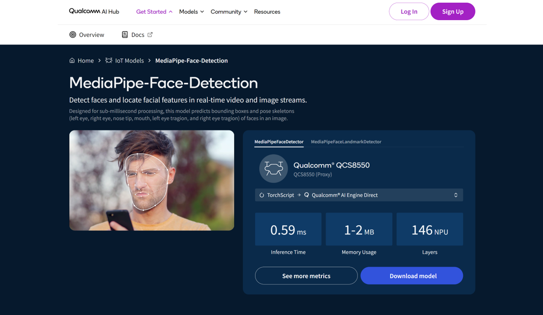The width and height of the screenshot is (543, 315).
Task: Open the Get Started menu
Action: point(154,12)
